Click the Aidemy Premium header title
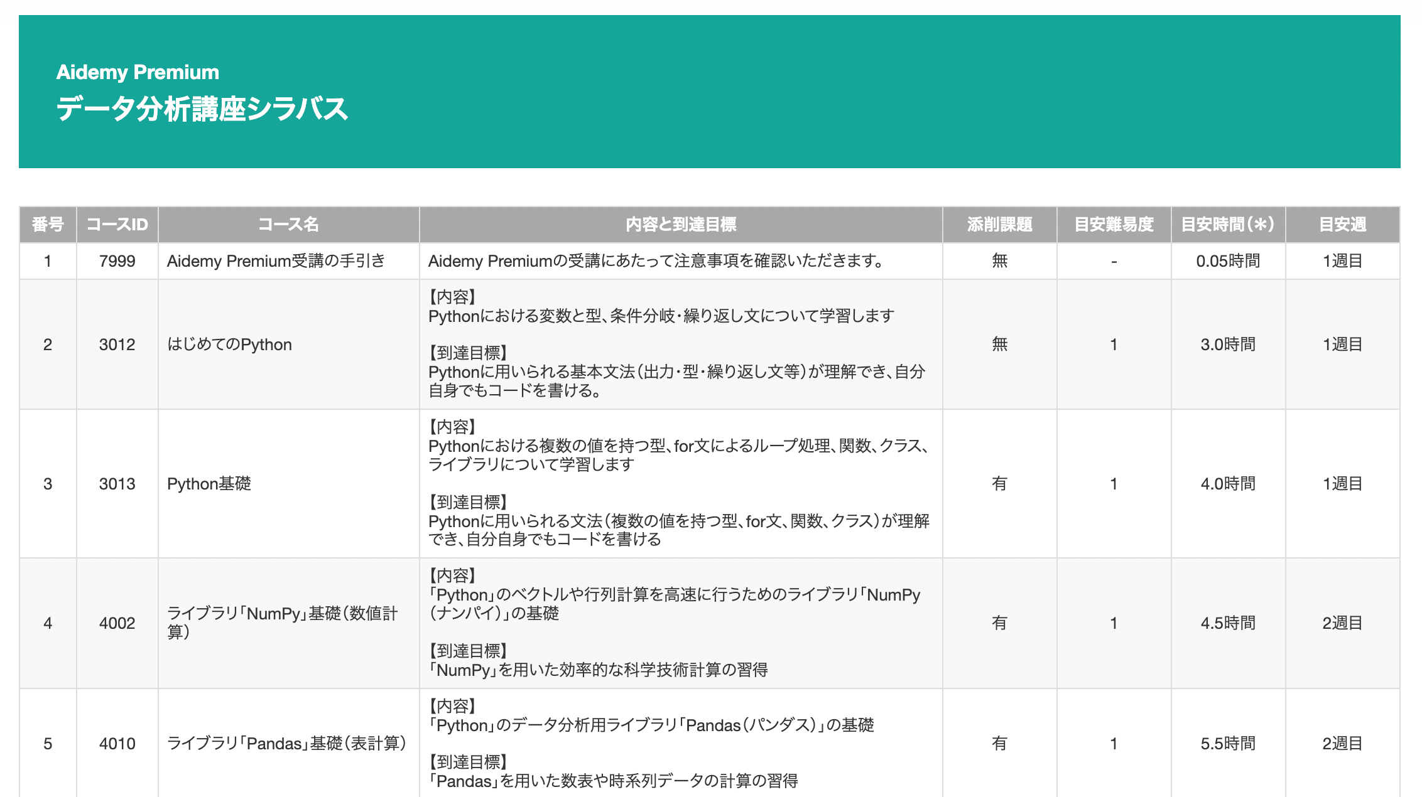The width and height of the screenshot is (1422, 797). tap(138, 72)
